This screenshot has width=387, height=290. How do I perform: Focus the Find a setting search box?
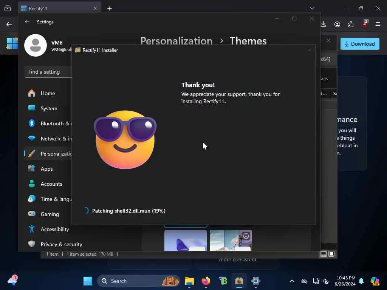pyautogui.click(x=48, y=72)
